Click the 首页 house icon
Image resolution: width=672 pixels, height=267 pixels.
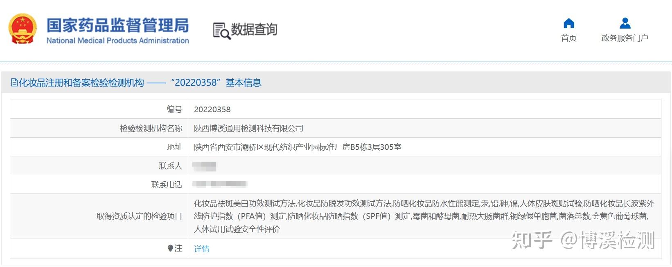(x=568, y=23)
